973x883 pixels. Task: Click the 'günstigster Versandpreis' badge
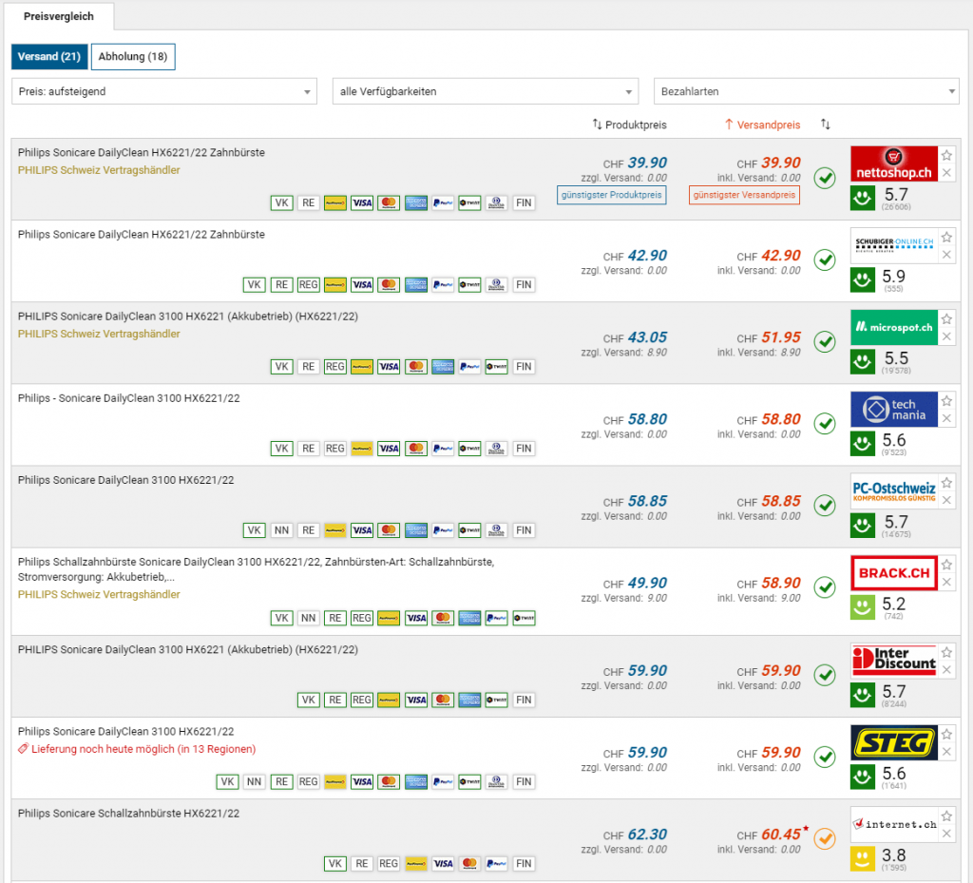tap(744, 195)
